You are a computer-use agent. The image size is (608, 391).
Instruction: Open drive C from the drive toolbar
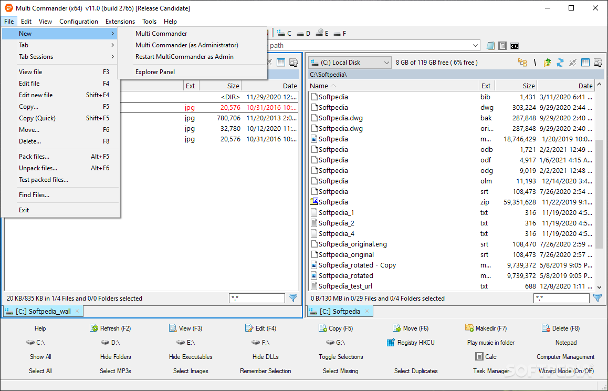pyautogui.click(x=285, y=34)
